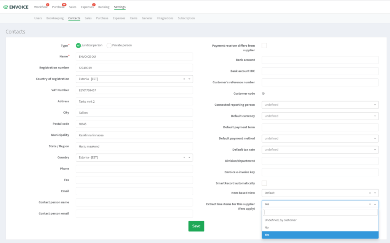390x243 pixels.
Task: Open Settings top menu
Action: 120,7
